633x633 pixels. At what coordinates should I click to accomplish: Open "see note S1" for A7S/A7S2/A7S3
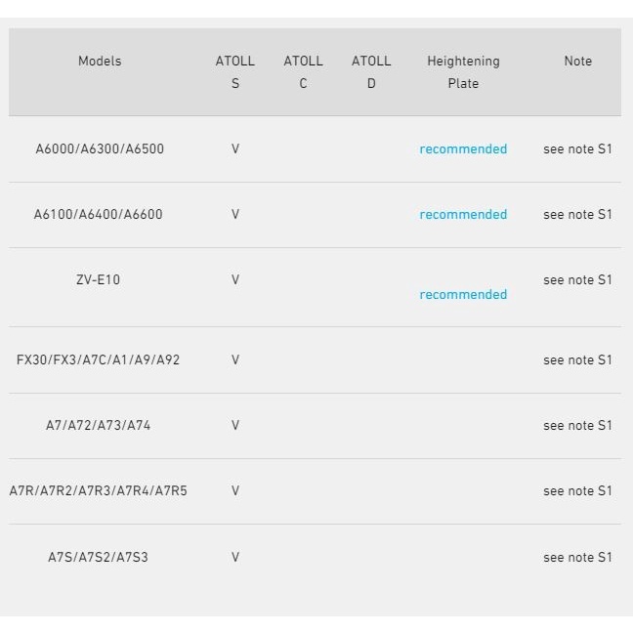(x=577, y=558)
